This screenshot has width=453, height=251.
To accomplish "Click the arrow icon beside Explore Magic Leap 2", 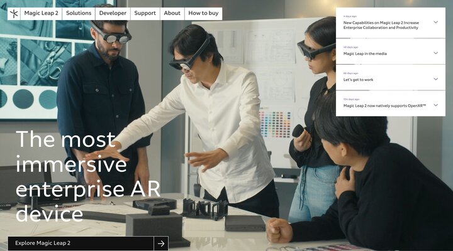I will point(161,243).
